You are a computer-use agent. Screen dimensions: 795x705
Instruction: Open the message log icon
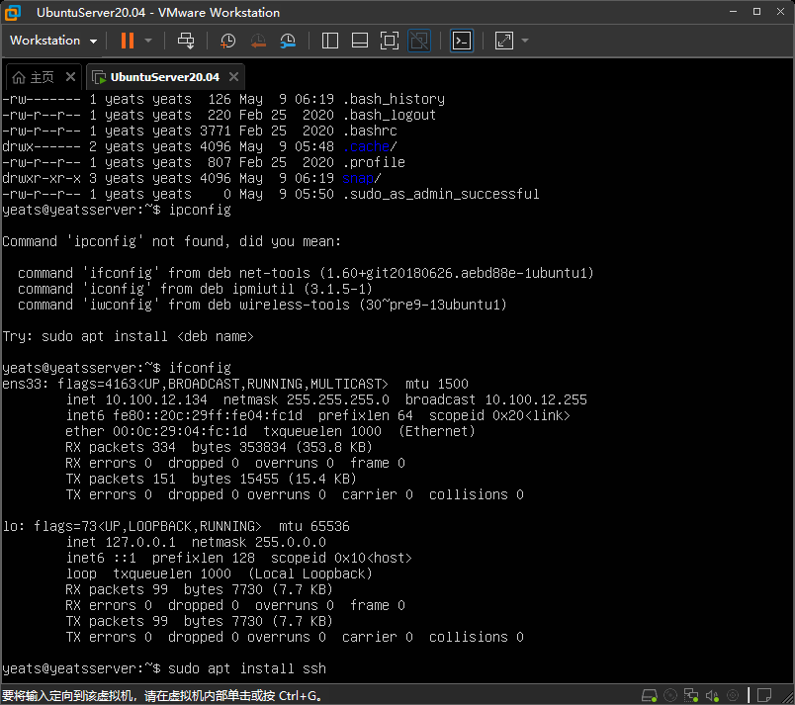click(764, 695)
